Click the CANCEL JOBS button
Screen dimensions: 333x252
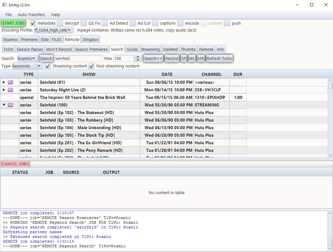point(15,164)
